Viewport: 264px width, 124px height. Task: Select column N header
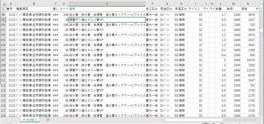pyautogui.click(x=248, y=4)
